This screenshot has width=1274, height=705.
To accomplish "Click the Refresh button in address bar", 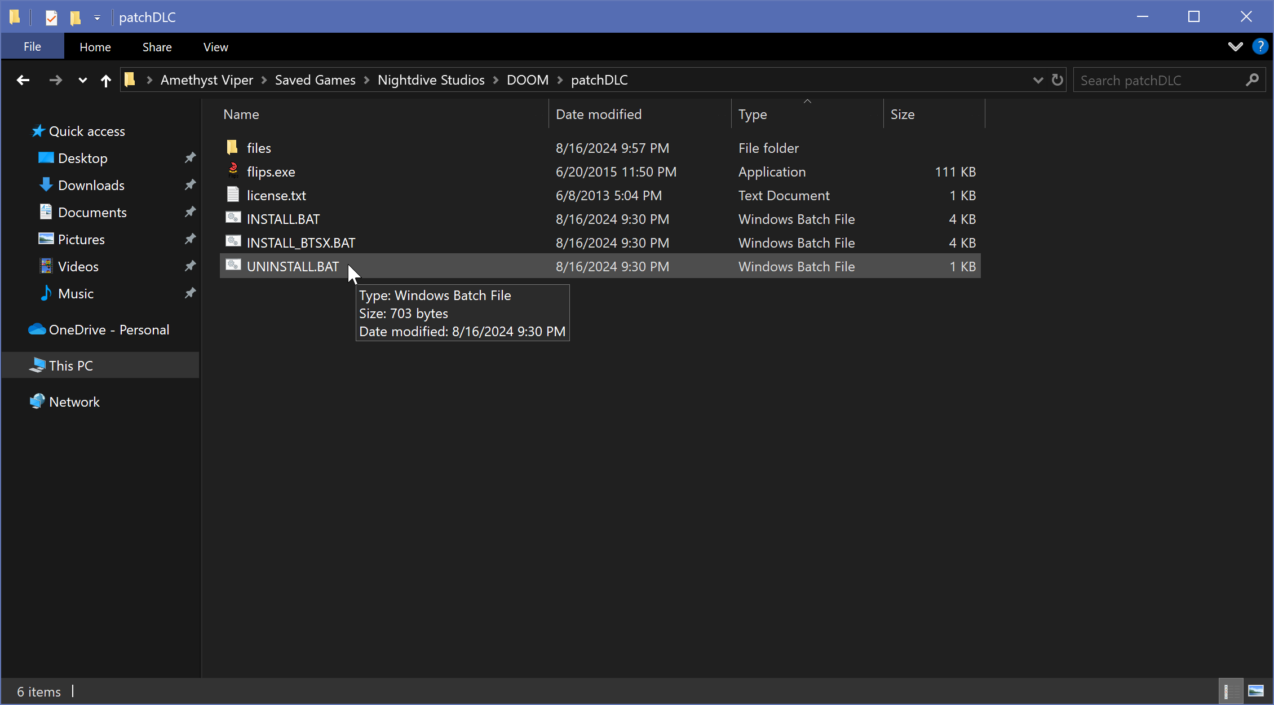I will (1057, 80).
